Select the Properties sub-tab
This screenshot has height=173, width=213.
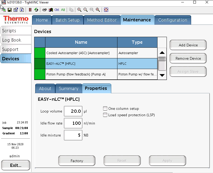click(x=97, y=88)
